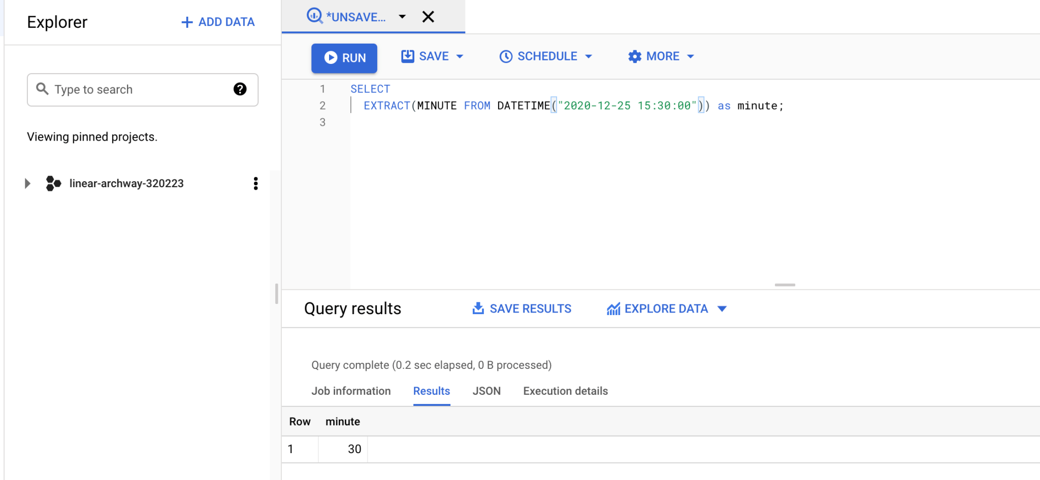
Task: Open the unsaved query tab dropdown
Action: 402,16
